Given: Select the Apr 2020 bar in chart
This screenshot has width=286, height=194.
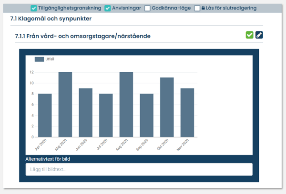Looking at the screenshot, I should (x=45, y=115).
